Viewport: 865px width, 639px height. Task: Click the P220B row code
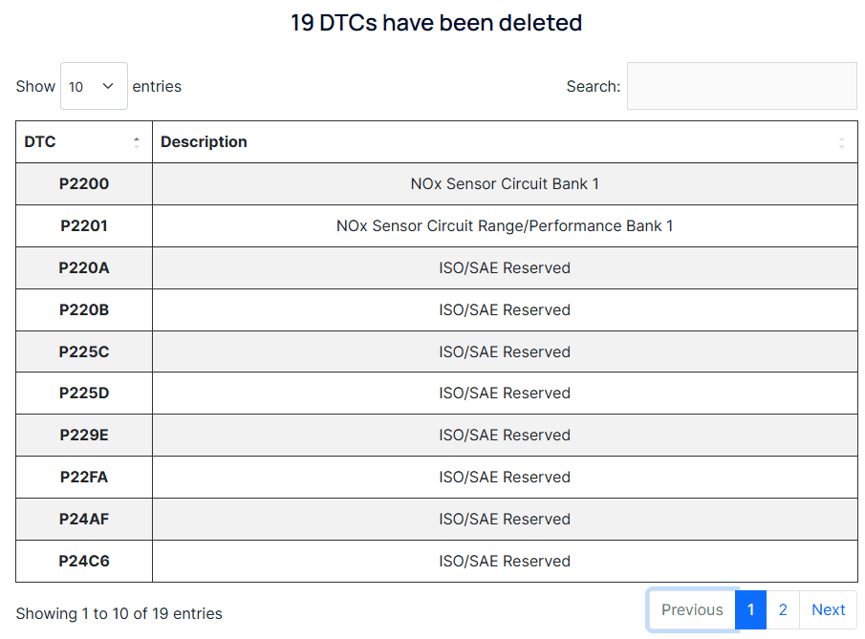84,309
